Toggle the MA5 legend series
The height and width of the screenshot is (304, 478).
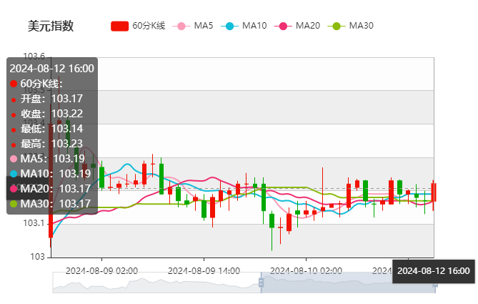(x=193, y=26)
